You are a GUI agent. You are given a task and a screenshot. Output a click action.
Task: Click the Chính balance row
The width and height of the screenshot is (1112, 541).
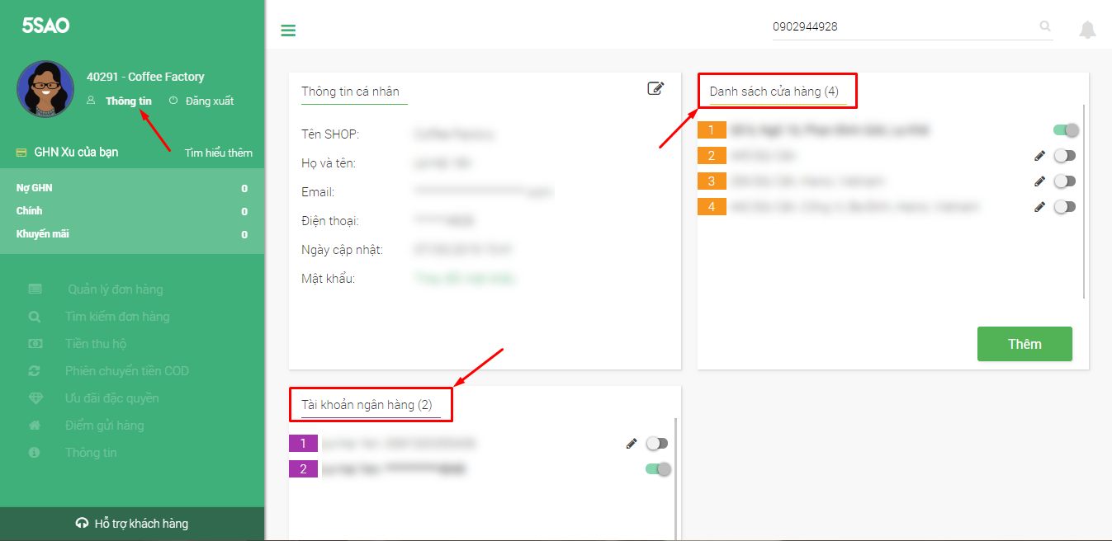point(132,211)
